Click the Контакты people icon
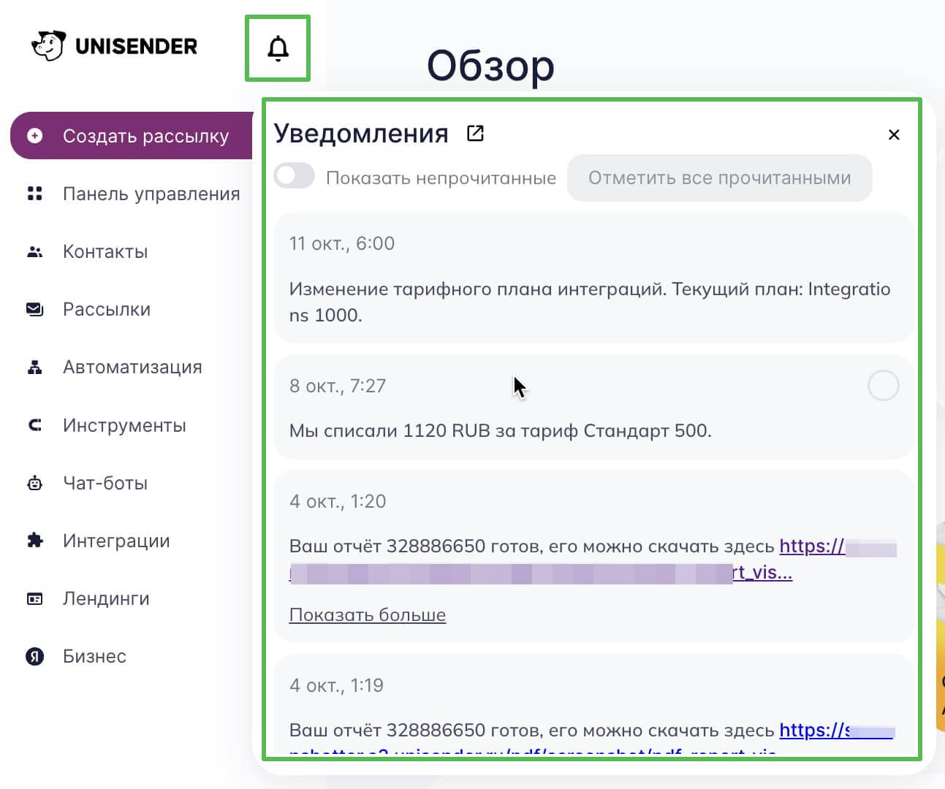This screenshot has width=945, height=789. (35, 252)
